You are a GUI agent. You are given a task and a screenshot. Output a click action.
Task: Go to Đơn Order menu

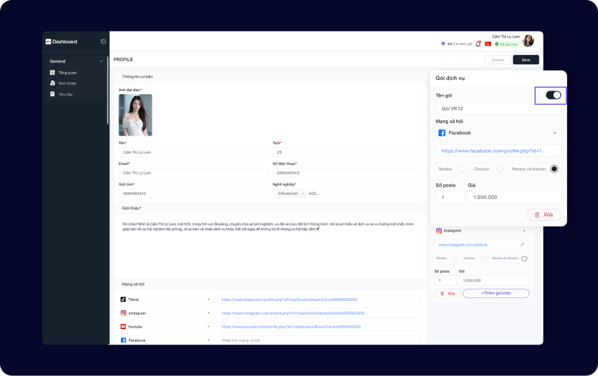tap(67, 83)
